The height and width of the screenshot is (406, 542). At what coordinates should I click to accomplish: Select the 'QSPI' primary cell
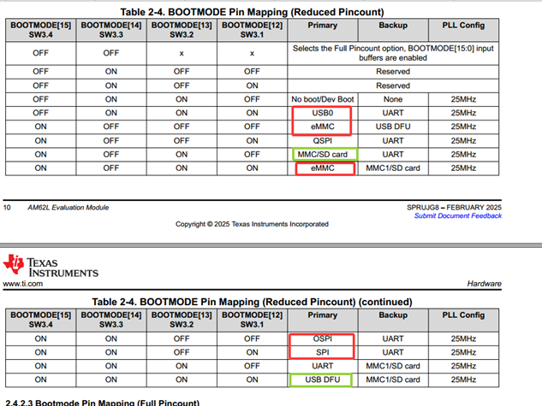[323, 141]
